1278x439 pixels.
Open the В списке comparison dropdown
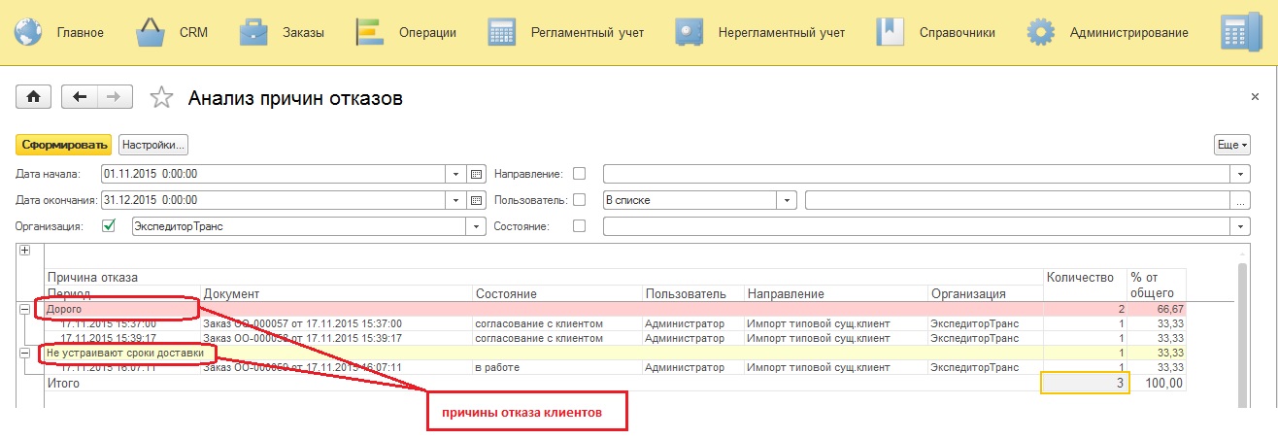click(789, 200)
